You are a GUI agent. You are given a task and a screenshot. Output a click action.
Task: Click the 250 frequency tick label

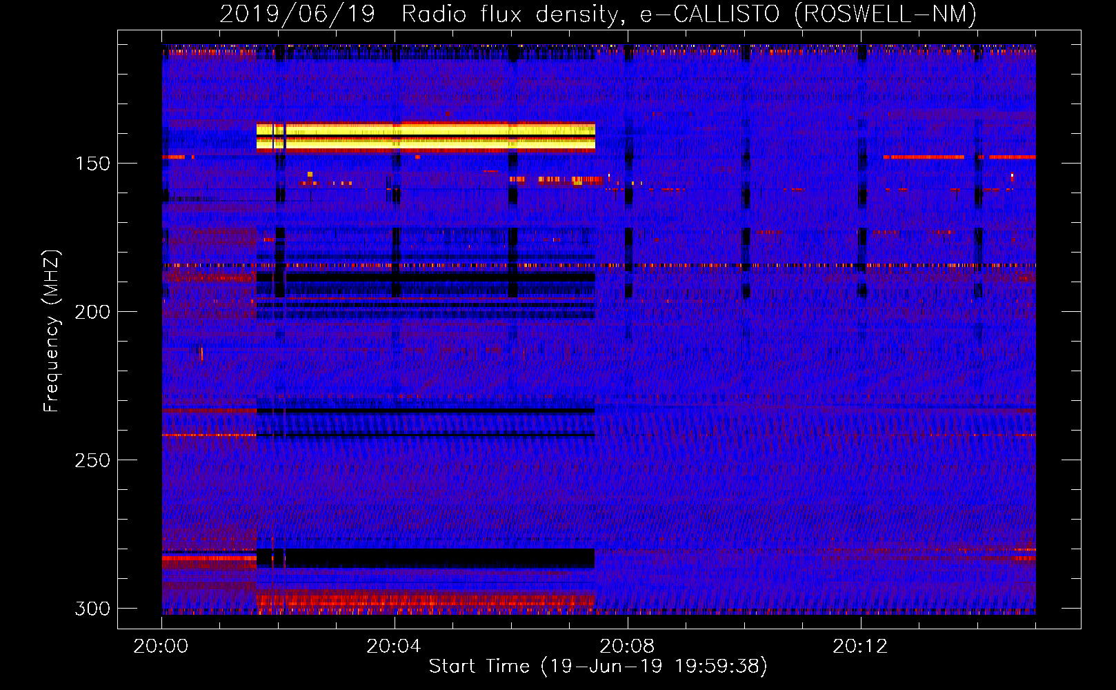click(x=92, y=460)
